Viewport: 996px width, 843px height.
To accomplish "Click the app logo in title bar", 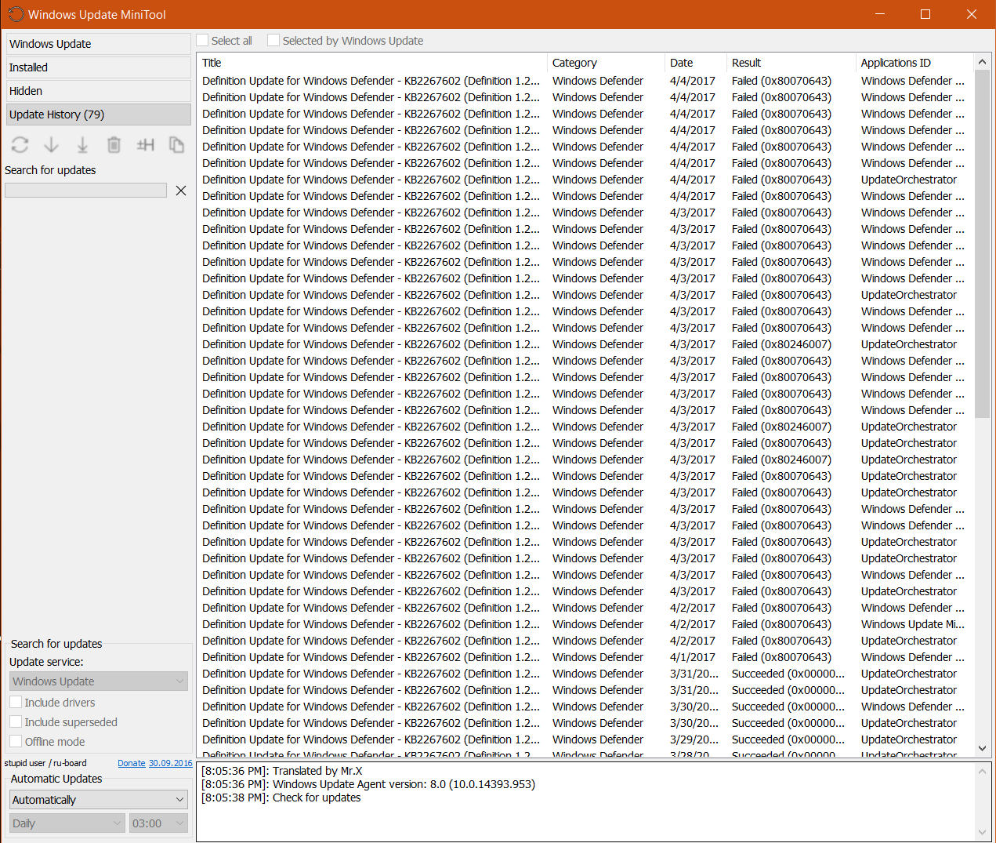I will (16, 14).
